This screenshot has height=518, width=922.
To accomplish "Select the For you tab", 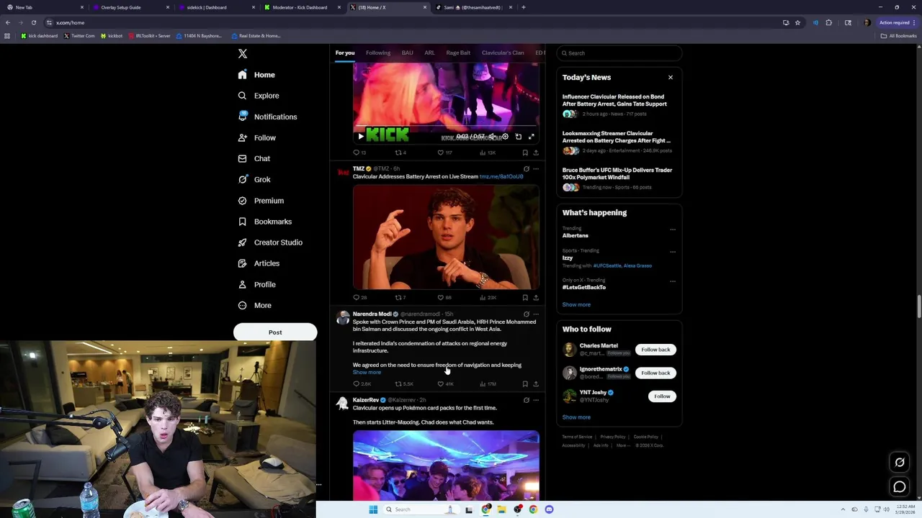I will [345, 53].
